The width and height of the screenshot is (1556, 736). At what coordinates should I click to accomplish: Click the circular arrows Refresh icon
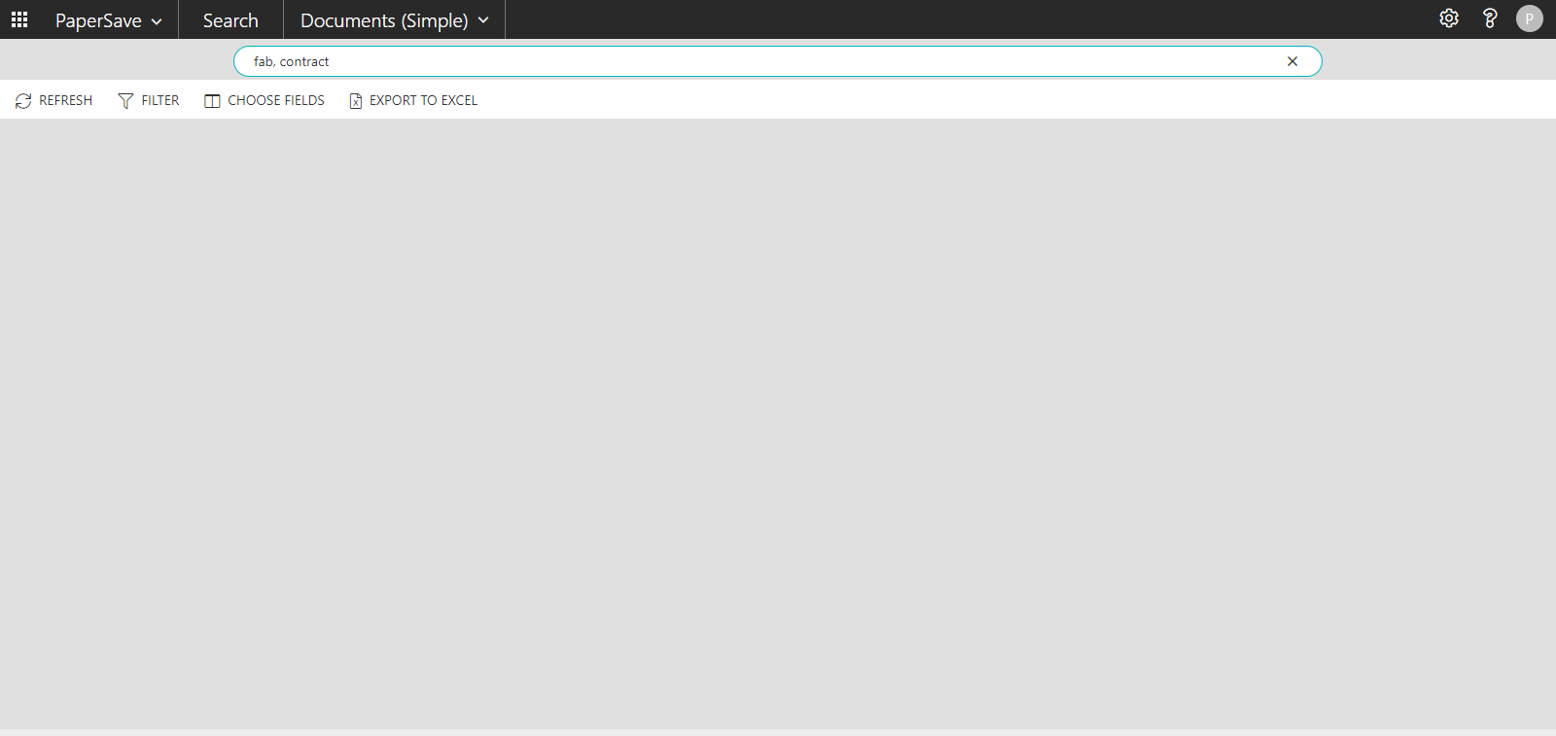point(23,101)
